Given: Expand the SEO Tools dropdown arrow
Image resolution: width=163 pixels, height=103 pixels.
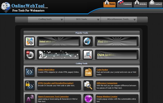Looking at the screenshot, I should (x=98, y=20).
